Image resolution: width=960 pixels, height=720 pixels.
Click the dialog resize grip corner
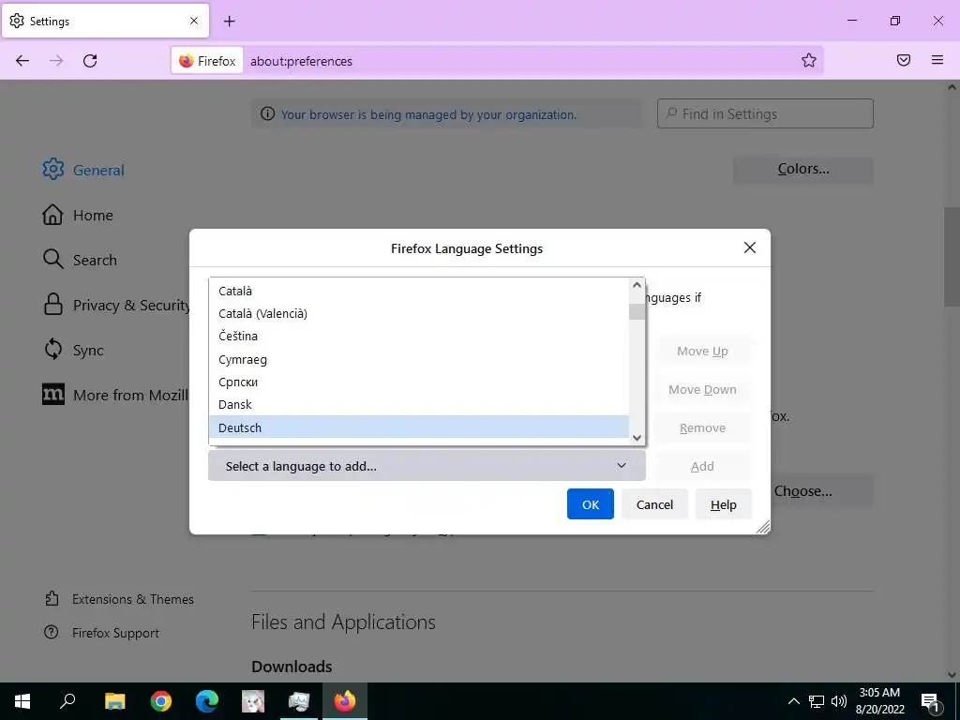[x=763, y=527]
